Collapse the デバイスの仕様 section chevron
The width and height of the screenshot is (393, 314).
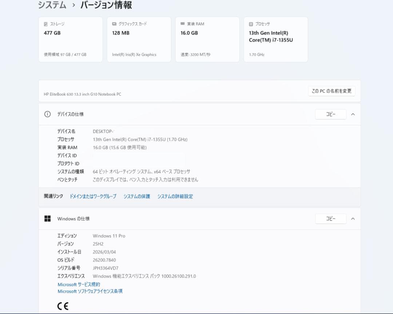pyautogui.click(x=353, y=114)
